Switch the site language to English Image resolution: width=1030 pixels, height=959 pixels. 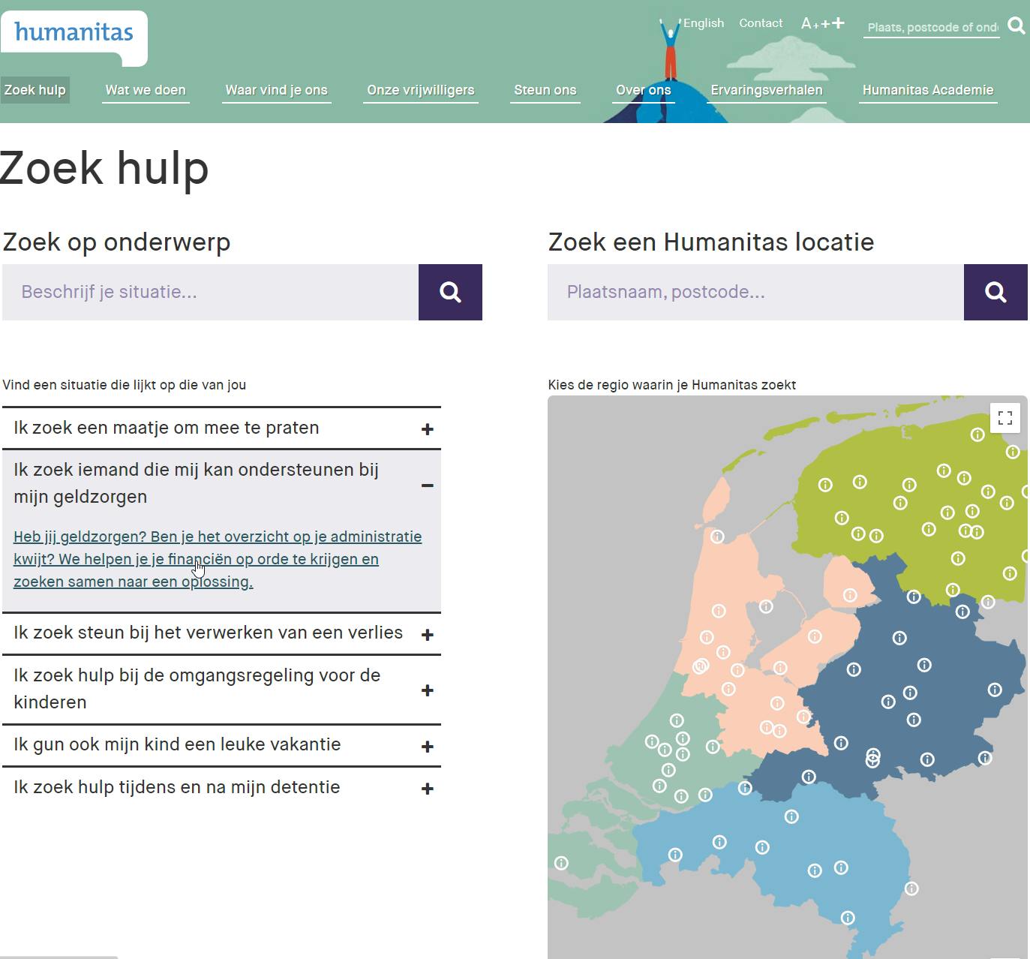[x=704, y=23]
